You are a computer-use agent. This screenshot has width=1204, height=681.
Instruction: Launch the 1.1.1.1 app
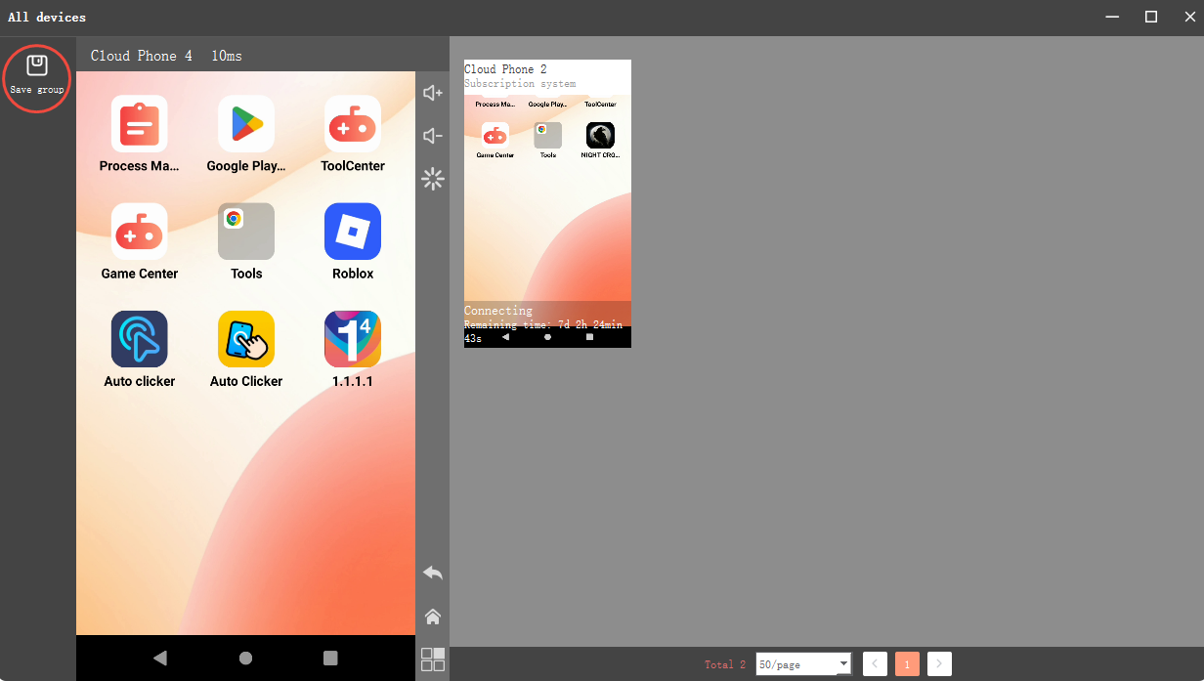tap(353, 349)
